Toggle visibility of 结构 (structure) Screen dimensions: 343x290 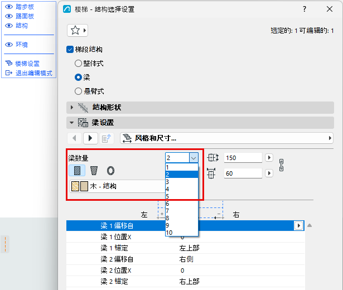click(9, 26)
